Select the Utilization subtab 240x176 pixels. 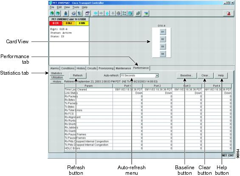click(x=57, y=78)
